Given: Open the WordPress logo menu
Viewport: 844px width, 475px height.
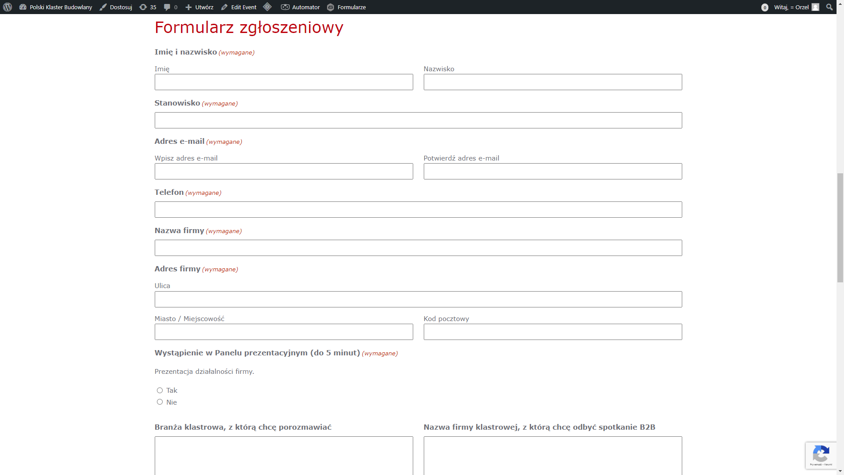Looking at the screenshot, I should click(x=7, y=7).
